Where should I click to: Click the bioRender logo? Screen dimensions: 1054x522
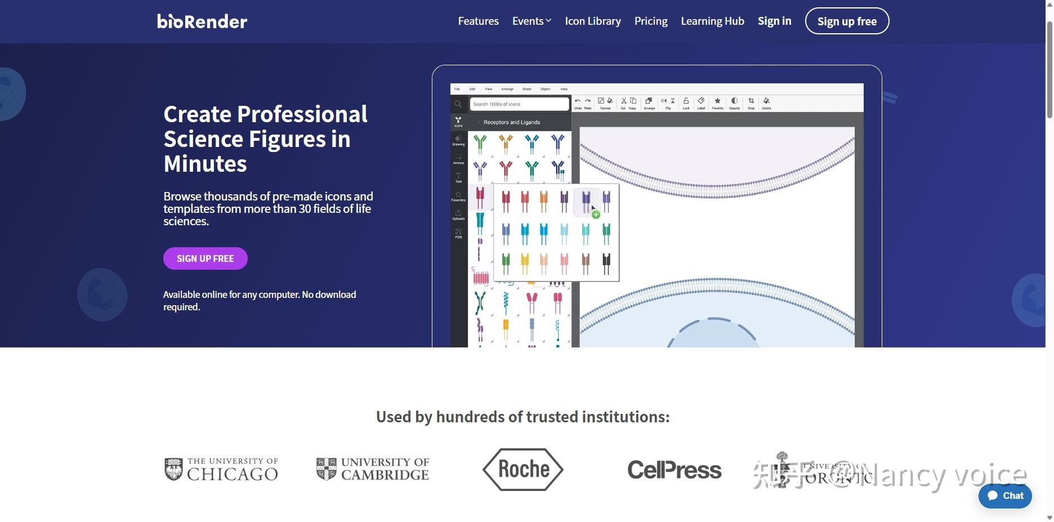[202, 21]
